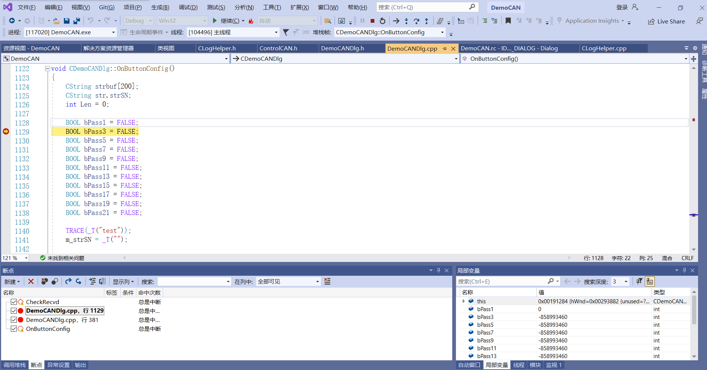Delete all breakpoints via red X icon

coord(31,281)
